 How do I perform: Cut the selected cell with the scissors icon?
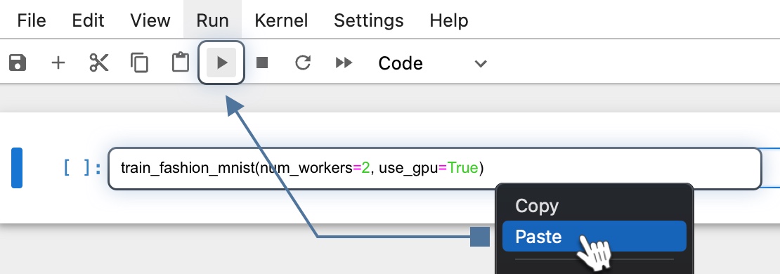click(99, 63)
